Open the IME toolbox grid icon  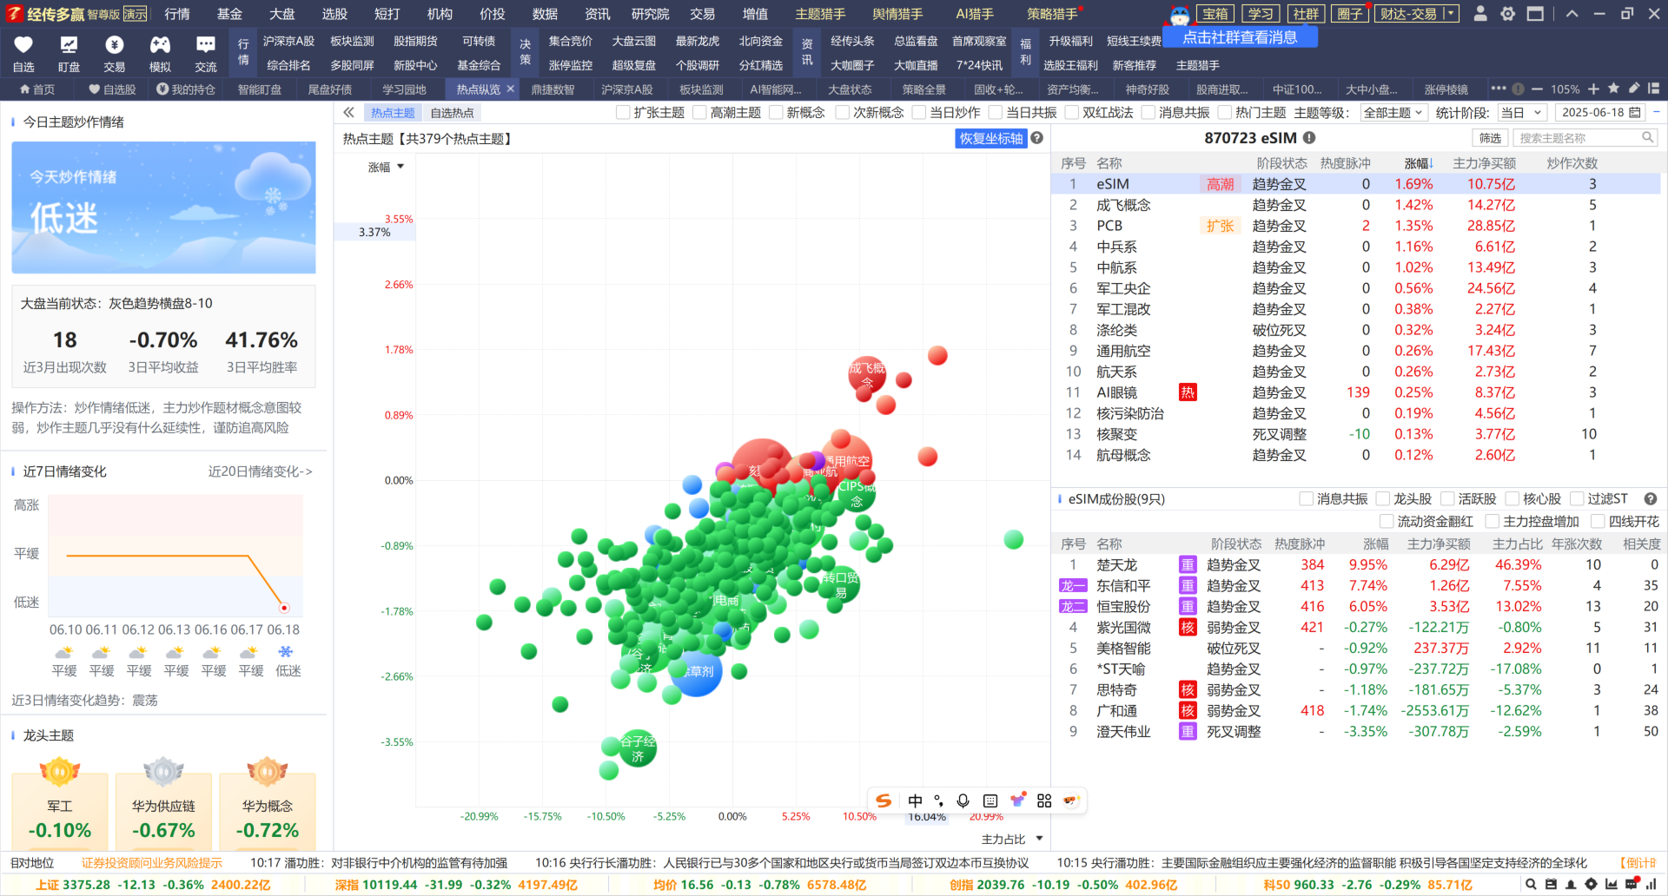tap(1044, 800)
